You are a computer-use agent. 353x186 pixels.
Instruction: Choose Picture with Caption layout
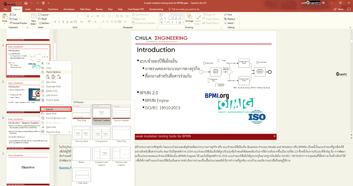(121, 156)
